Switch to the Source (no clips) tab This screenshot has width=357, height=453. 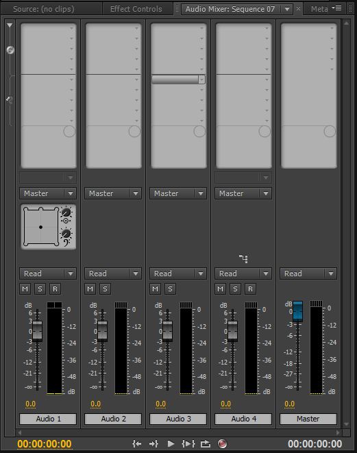44,9
